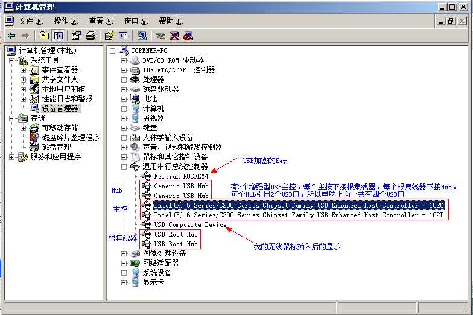Viewport: 473px width, 315px height.
Task: Expand the 共享文件夹 node
Action: 23,80
